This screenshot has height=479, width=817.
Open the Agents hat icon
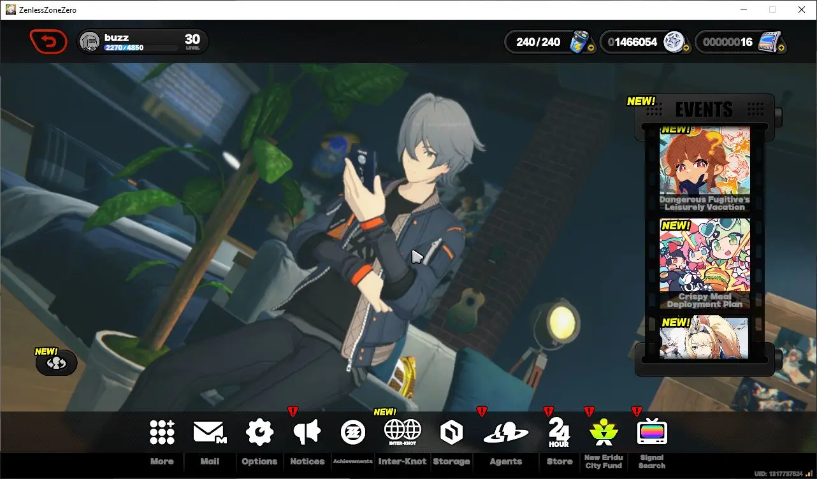pyautogui.click(x=506, y=433)
